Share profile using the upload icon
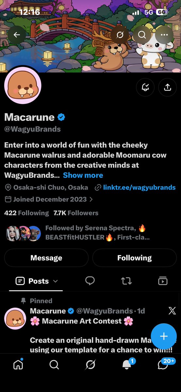 tap(167, 87)
